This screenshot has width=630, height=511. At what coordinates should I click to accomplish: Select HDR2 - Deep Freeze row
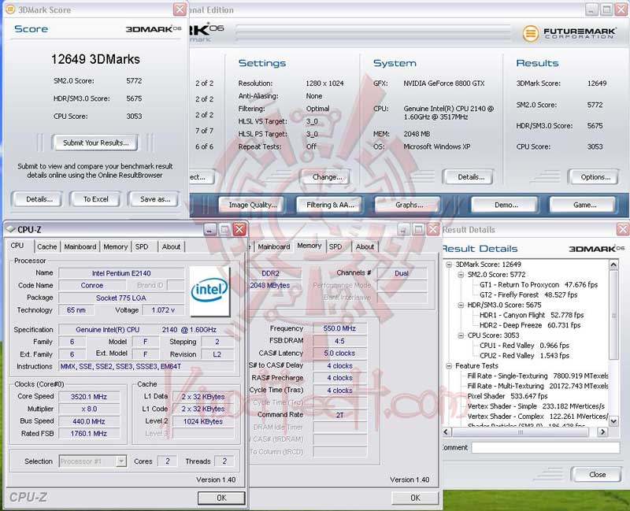click(x=530, y=325)
